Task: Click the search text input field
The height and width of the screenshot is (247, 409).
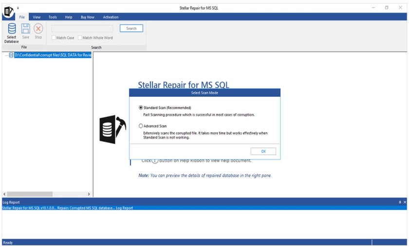Action: pos(82,29)
